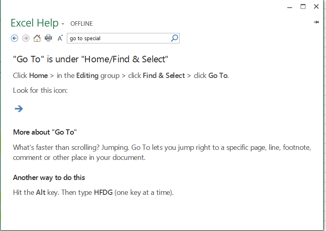
Task: Click the magnifier search icon
Action: 174,38
